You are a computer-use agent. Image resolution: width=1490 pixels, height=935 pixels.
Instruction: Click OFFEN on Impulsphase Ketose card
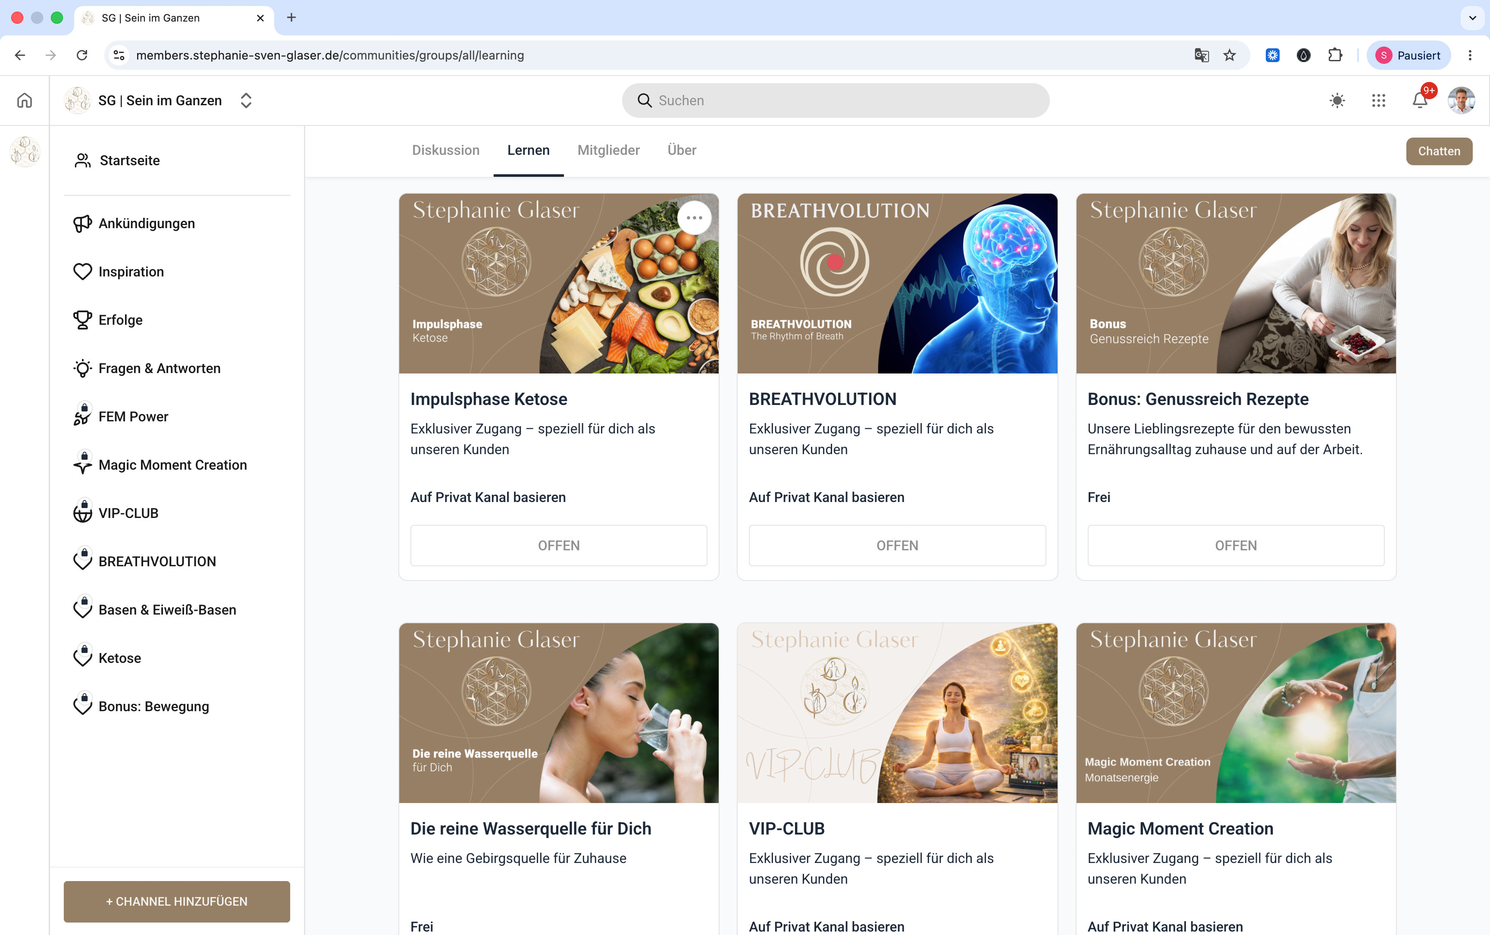click(559, 546)
